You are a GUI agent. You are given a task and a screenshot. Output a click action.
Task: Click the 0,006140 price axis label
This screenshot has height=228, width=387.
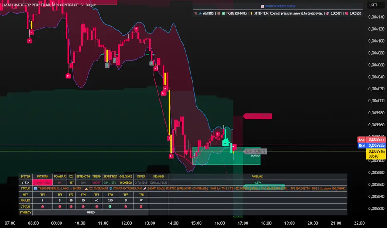pos(376,17)
